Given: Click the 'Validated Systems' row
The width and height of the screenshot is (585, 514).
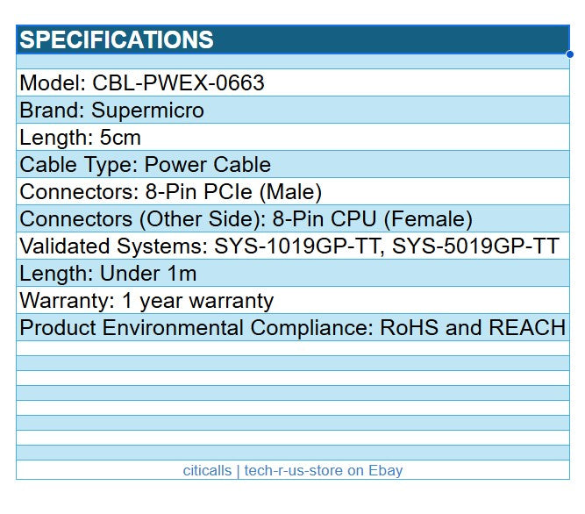Looking at the screenshot, I should pos(293,246).
